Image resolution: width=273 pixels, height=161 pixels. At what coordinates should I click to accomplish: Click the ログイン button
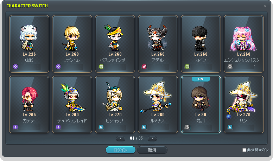[121, 150]
